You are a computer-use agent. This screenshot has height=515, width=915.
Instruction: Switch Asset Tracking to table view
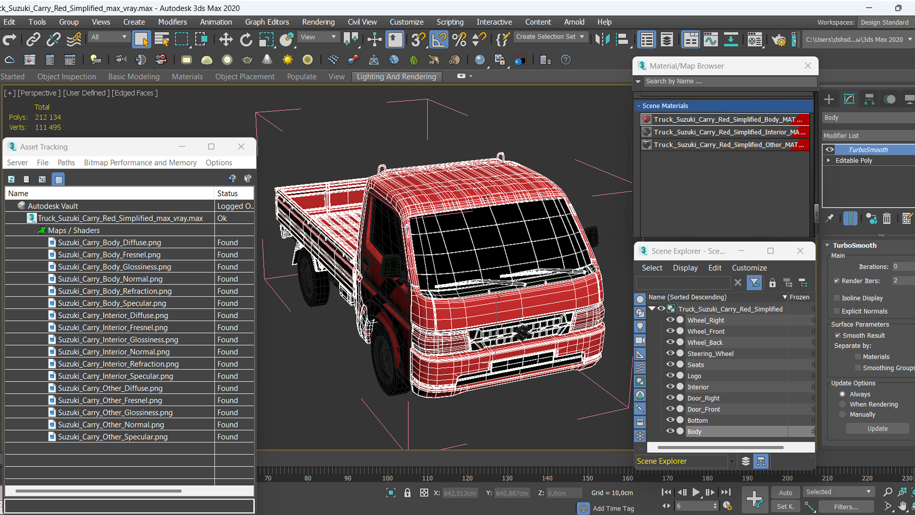(59, 179)
